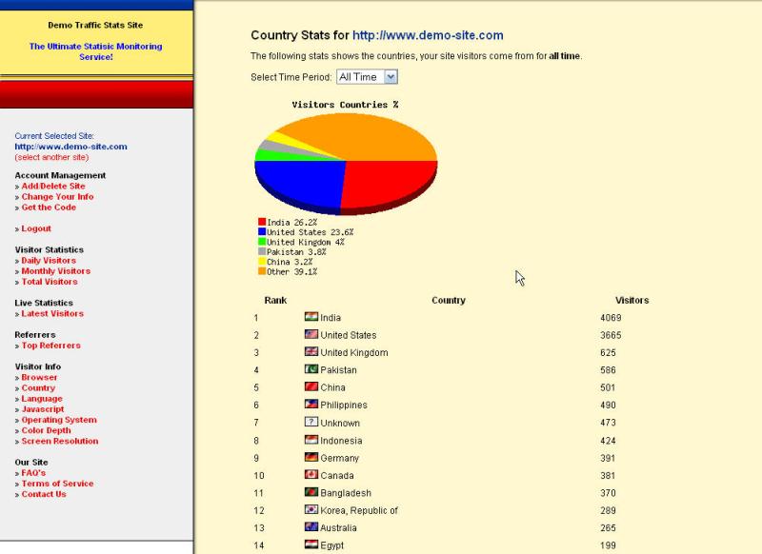Screen dimensions: 762x554
Task: Open Browser visitor info
Action: [x=39, y=377]
